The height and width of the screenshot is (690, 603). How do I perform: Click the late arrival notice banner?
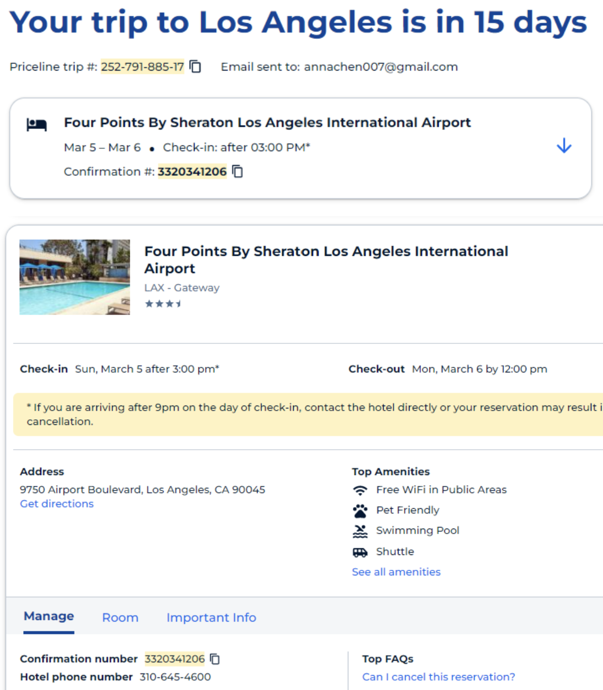(x=308, y=414)
